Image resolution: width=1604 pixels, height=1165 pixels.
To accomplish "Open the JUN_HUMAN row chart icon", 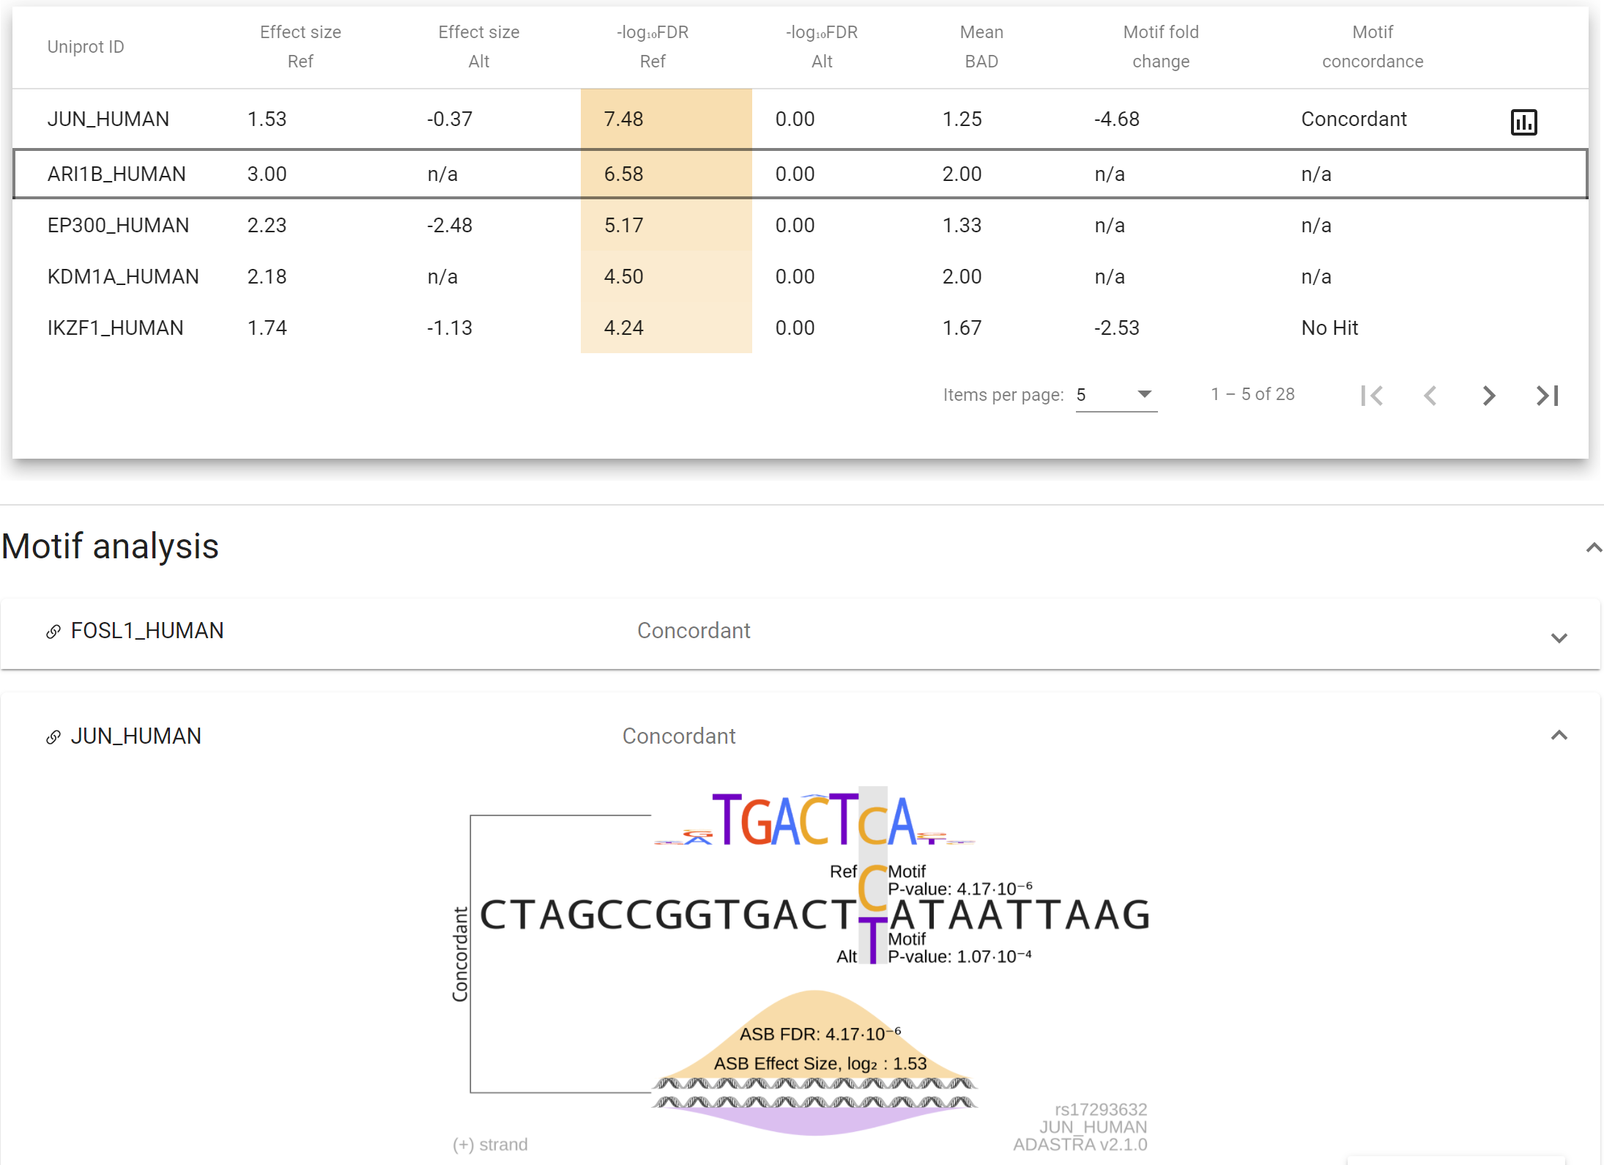I will 1523,122.
